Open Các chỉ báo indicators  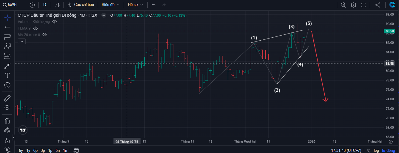tap(81, 5)
